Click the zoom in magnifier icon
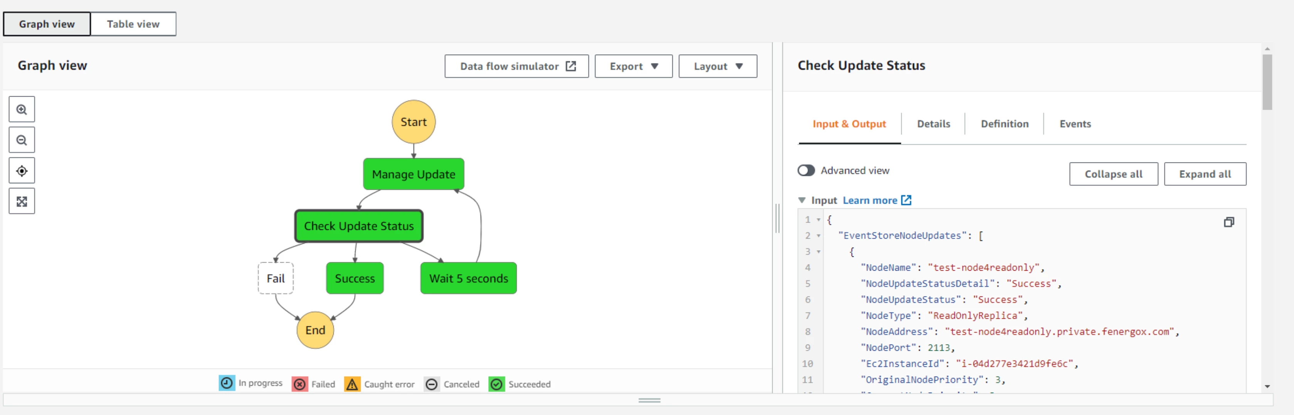 click(x=22, y=109)
